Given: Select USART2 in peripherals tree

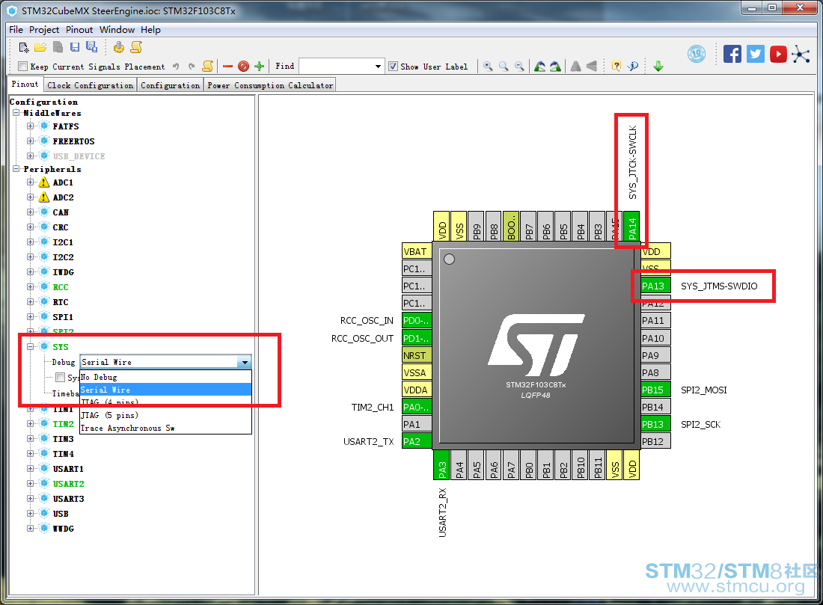Looking at the screenshot, I should [x=68, y=483].
